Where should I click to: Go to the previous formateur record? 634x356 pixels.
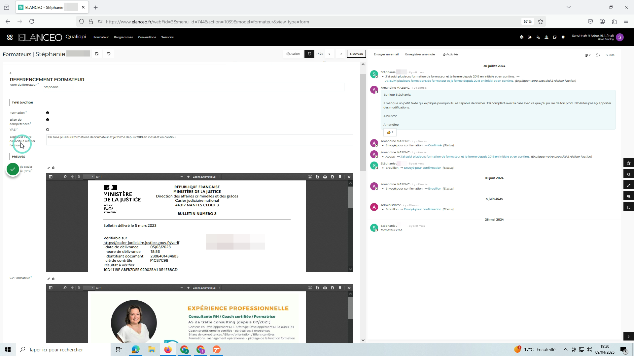(330, 54)
